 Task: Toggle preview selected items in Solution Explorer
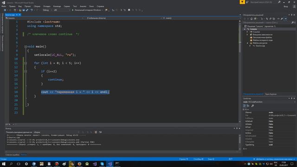click(285, 19)
